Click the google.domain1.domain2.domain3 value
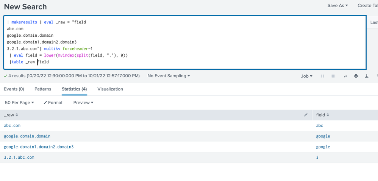 pos(39,147)
